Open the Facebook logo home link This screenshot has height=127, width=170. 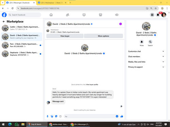4,15
